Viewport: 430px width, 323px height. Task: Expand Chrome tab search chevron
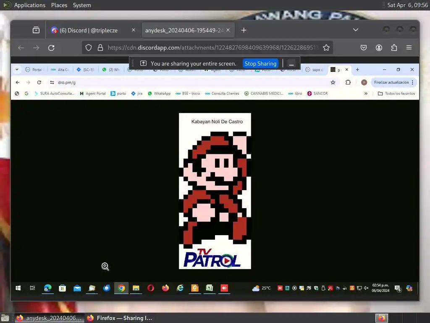click(x=17, y=70)
